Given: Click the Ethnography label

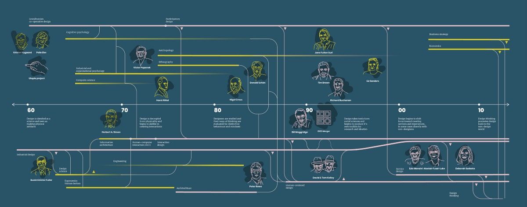Looking at the screenshot, I should 165,62.
